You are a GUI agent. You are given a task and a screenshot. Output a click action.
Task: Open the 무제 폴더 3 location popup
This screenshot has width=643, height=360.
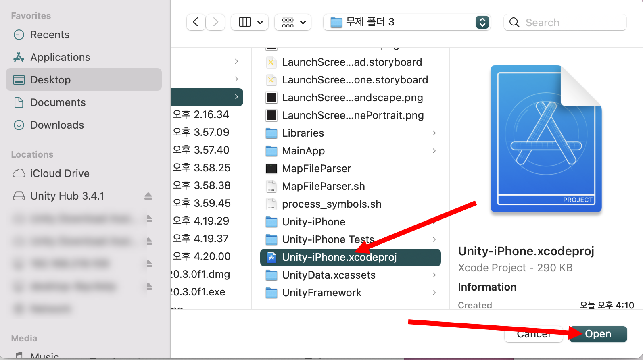[407, 22]
